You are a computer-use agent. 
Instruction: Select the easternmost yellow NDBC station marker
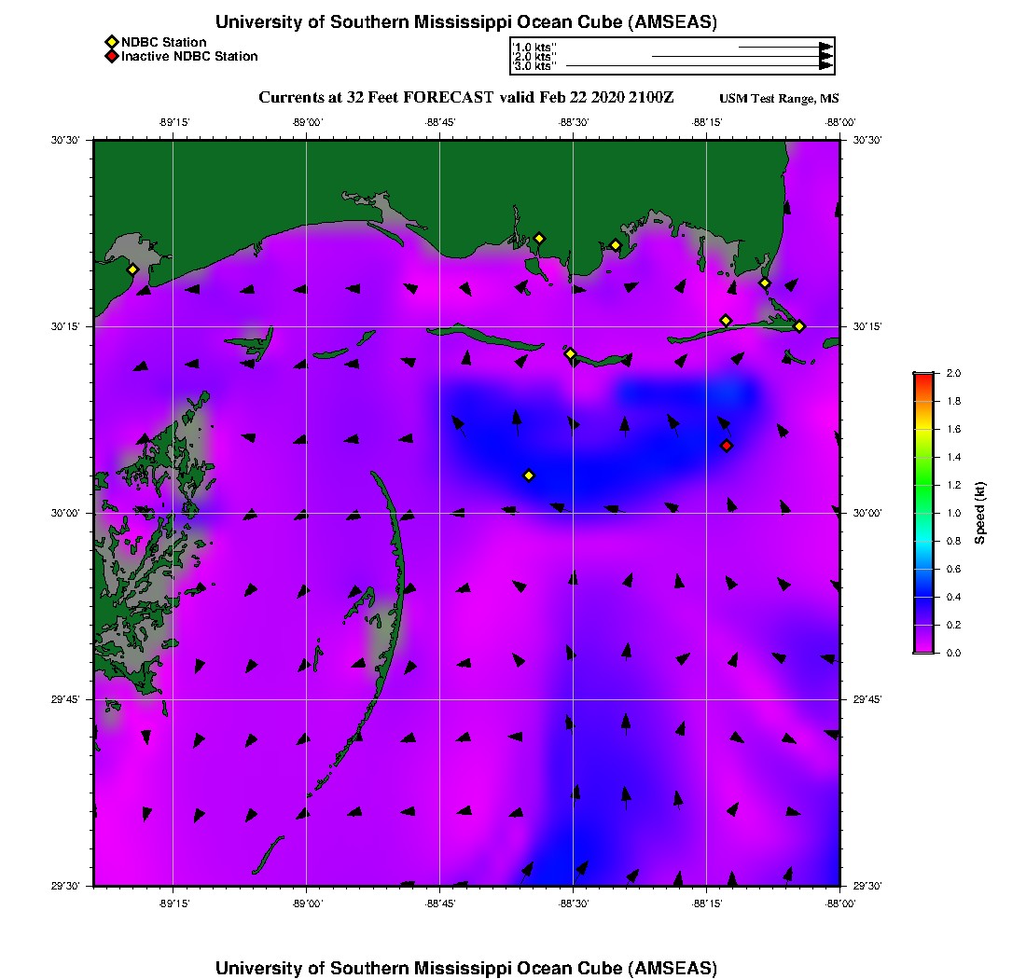[799, 325]
